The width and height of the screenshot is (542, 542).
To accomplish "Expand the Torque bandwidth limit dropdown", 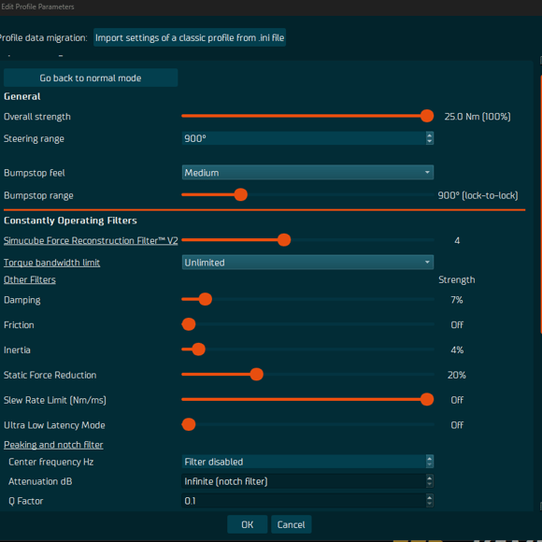I will [x=307, y=263].
